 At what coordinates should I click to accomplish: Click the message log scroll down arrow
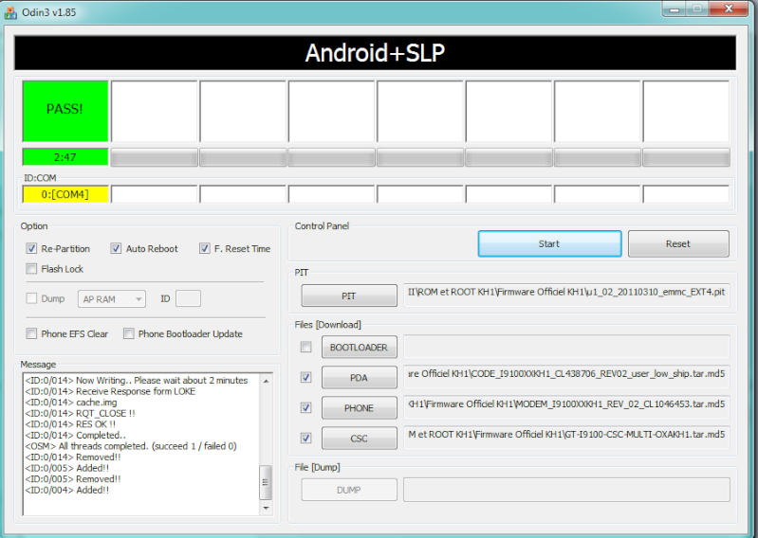pos(266,508)
